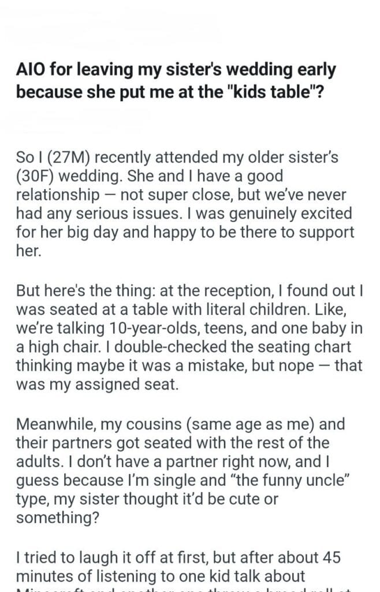Click the word "AIO" in the title

tap(30, 71)
